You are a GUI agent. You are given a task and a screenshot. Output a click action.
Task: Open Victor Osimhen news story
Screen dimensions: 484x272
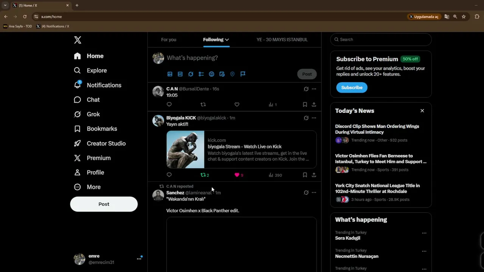click(381, 163)
